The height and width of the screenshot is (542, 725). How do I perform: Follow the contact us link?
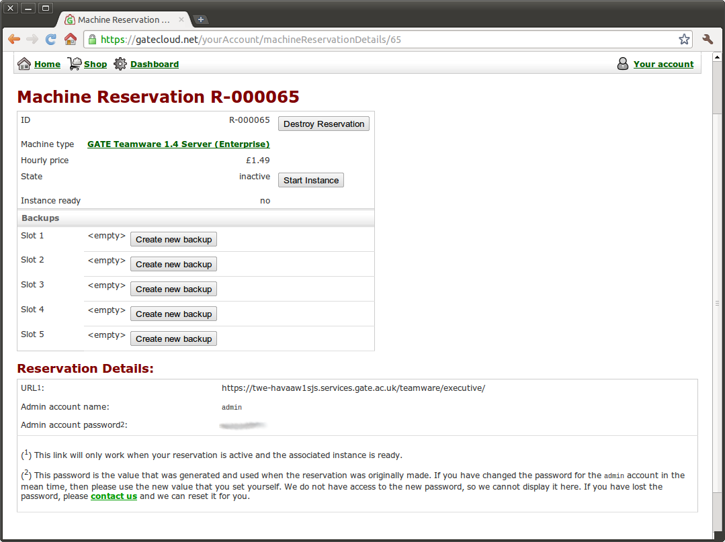pos(114,496)
